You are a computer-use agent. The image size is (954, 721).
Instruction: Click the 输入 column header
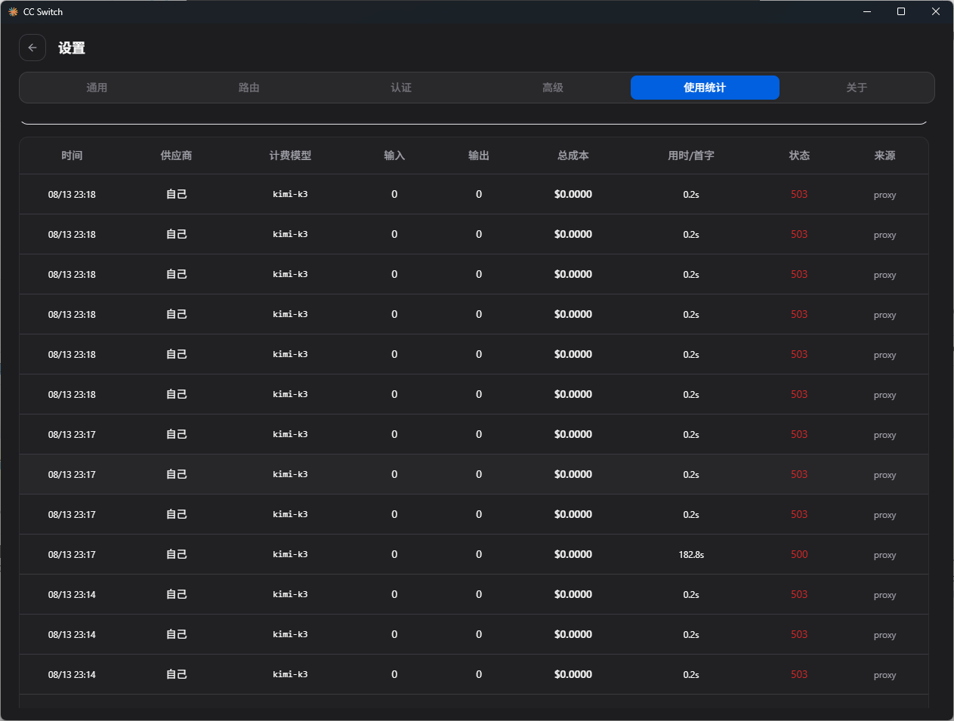click(x=394, y=156)
